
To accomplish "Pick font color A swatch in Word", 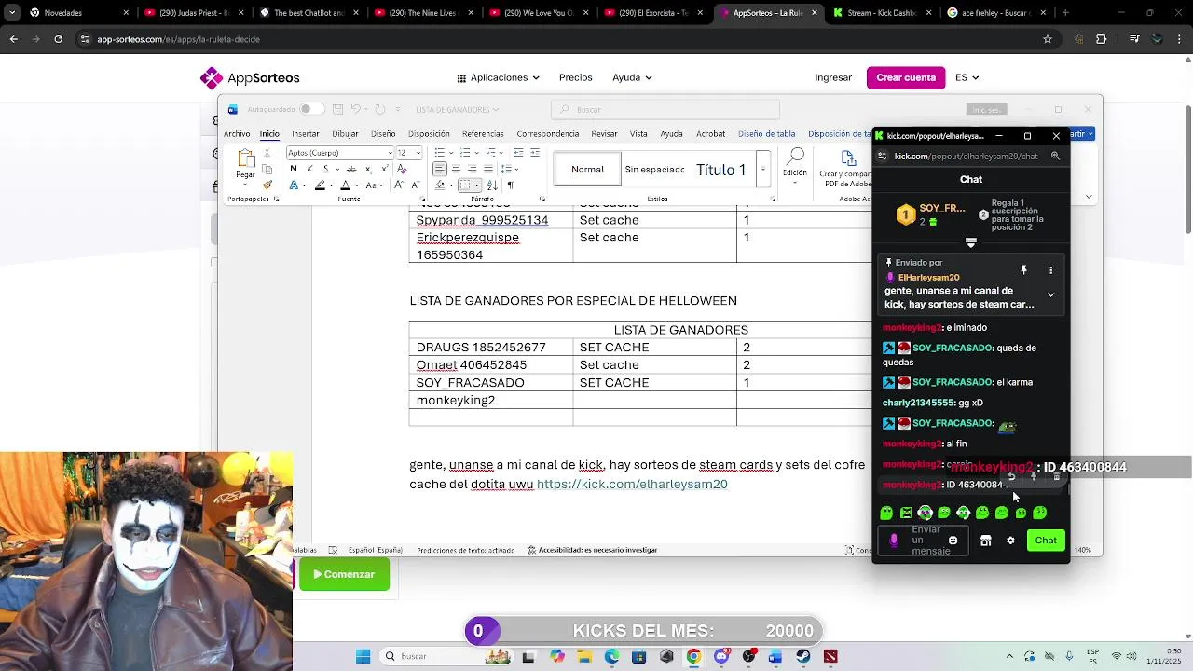I will [x=346, y=185].
